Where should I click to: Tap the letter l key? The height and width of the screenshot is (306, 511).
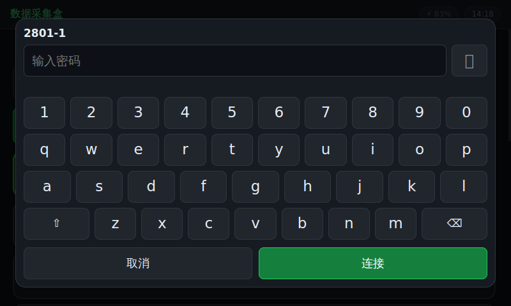point(464,187)
